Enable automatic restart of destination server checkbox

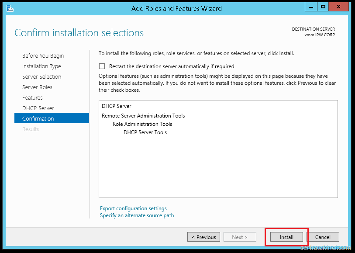[102, 66]
